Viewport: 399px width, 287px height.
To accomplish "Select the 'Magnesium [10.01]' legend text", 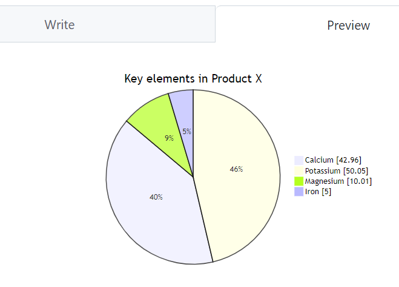I will (338, 181).
